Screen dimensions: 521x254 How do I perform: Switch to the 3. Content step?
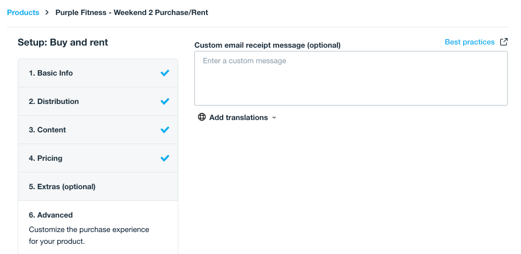point(98,130)
